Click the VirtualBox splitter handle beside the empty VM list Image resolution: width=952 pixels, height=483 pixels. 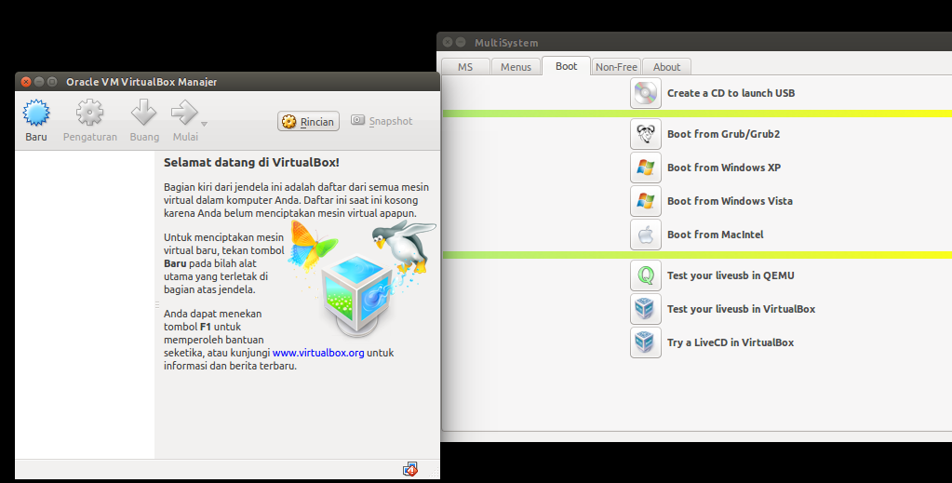156,304
